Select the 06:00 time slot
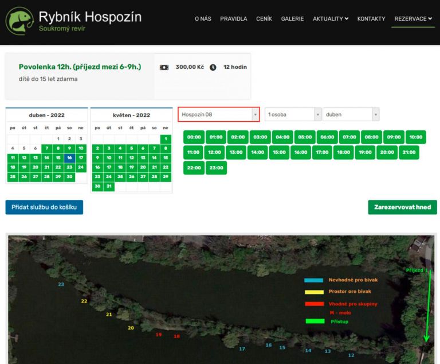The width and height of the screenshot is (440, 364). [x=327, y=137]
